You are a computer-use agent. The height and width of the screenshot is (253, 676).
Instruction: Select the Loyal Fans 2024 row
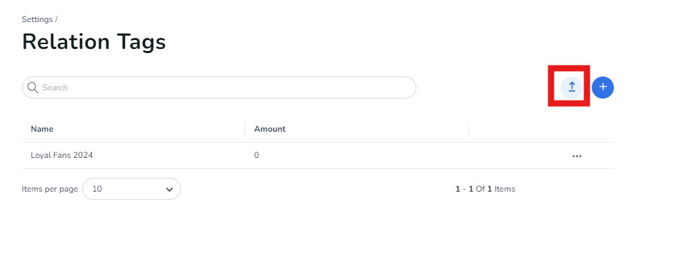pos(318,155)
